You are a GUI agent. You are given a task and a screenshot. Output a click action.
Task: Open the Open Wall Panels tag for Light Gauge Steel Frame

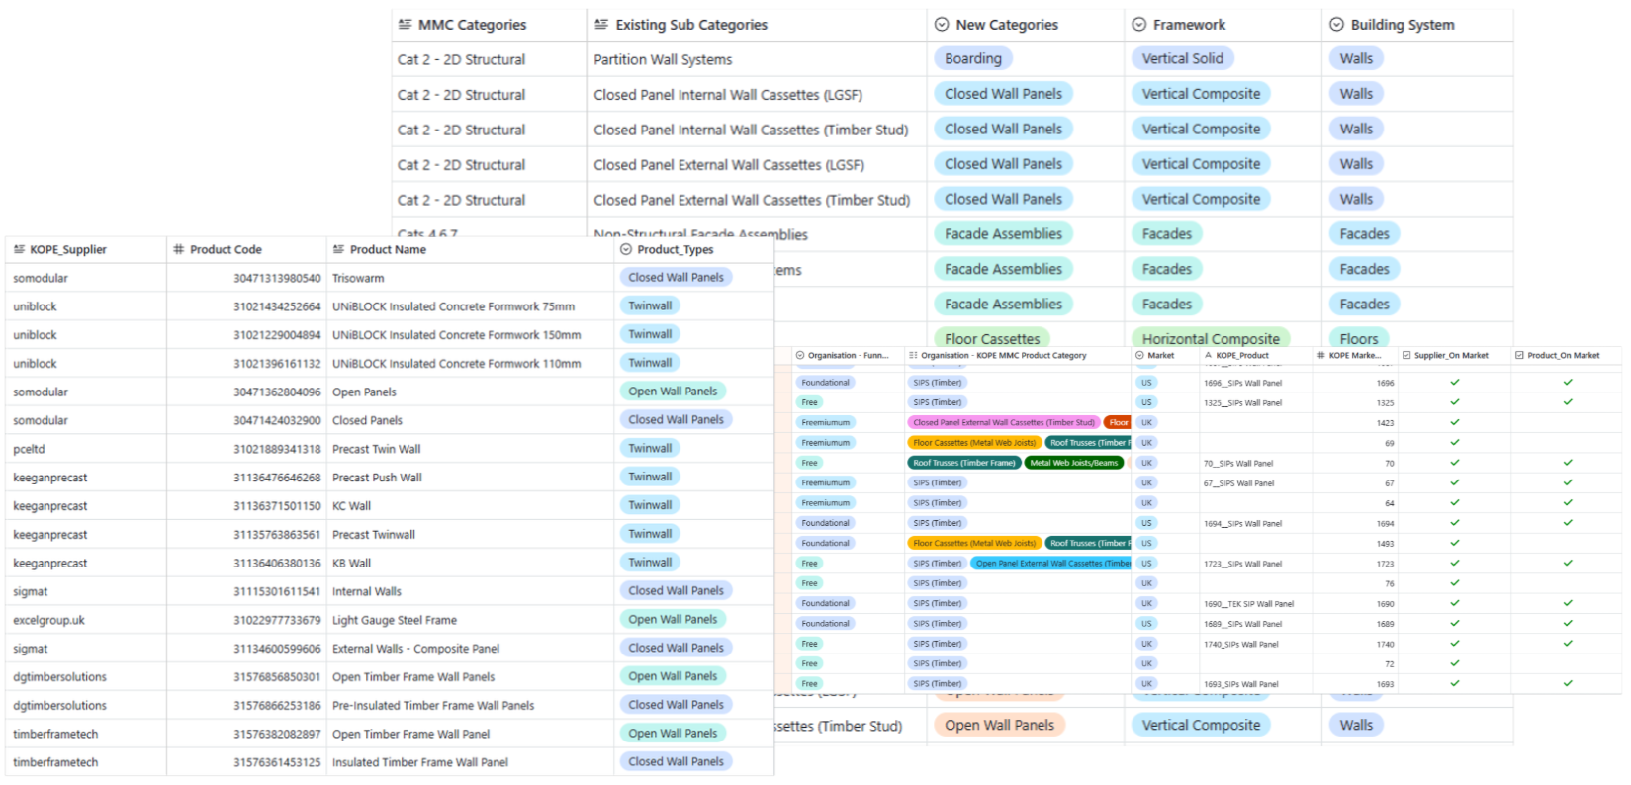click(x=673, y=620)
